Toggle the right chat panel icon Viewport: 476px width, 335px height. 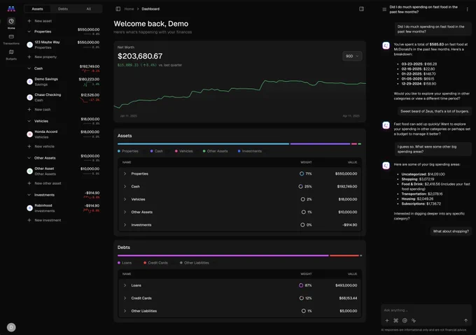click(x=362, y=9)
